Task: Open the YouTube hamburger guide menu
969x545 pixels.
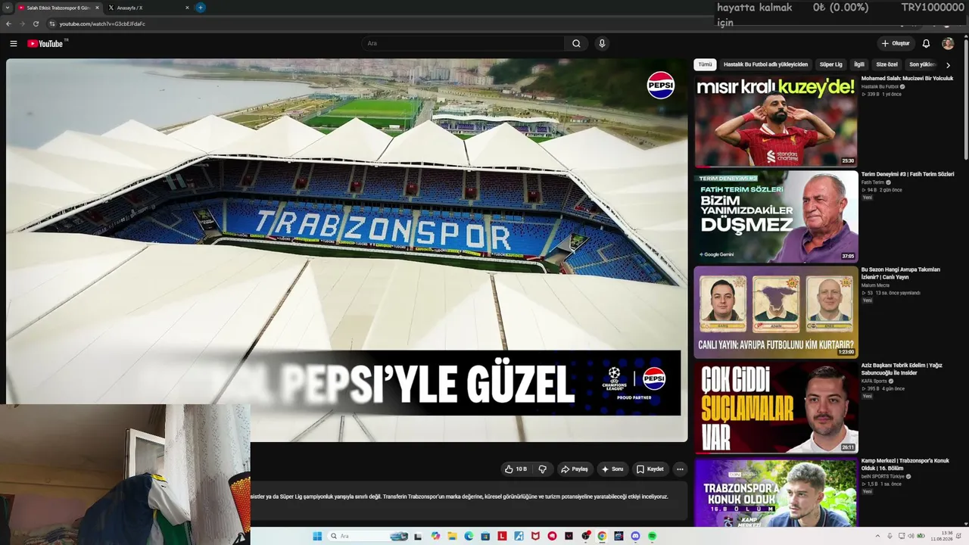Action: (x=13, y=43)
